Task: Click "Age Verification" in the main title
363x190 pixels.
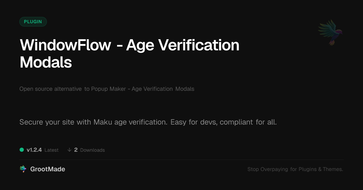Action: tap(183, 45)
